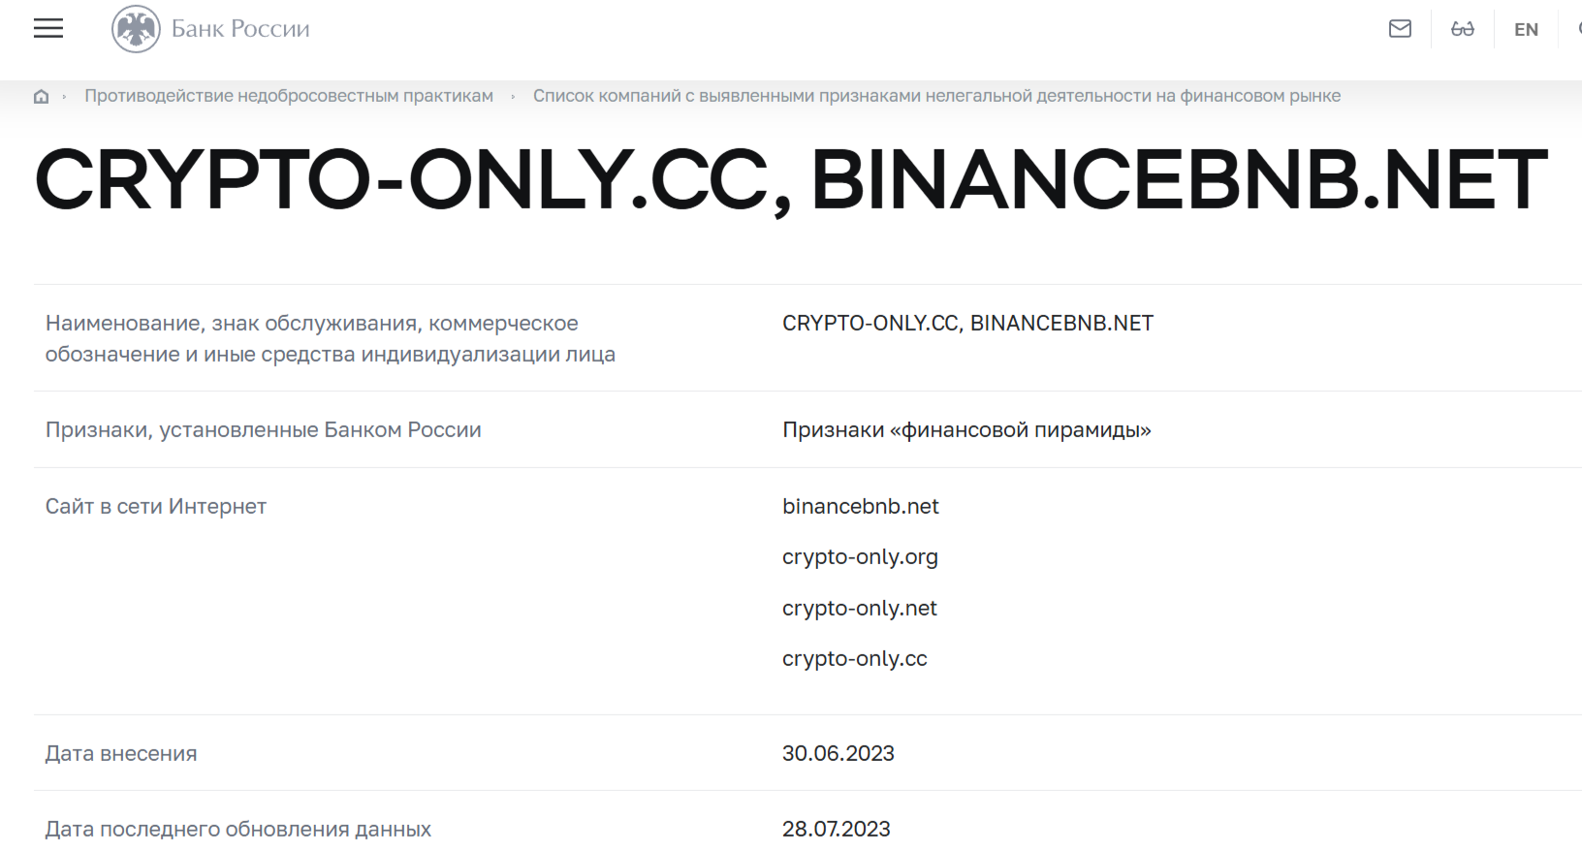Click the crypto-only.cc site entry
The width and height of the screenshot is (1582, 852).
pos(855,659)
